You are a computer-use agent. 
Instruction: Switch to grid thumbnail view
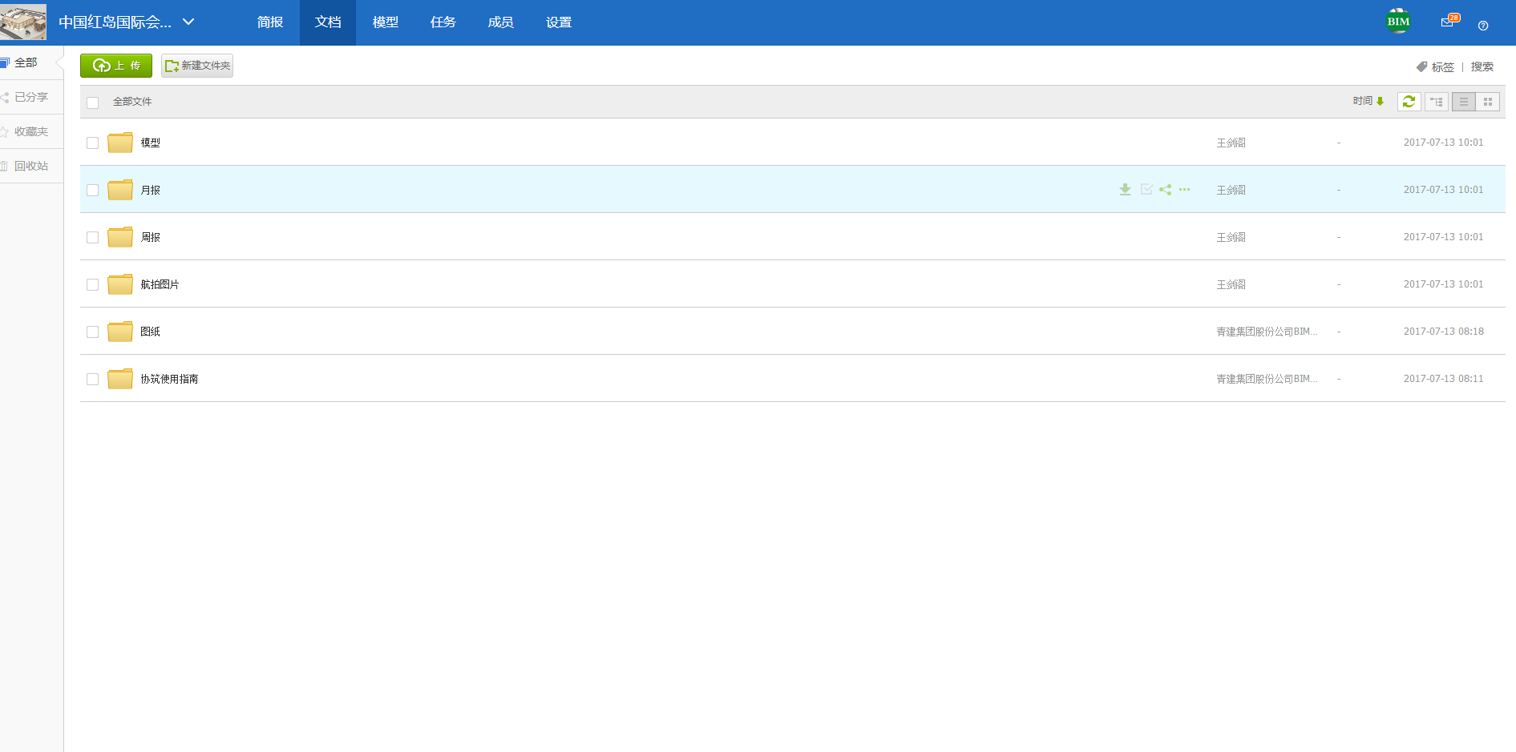point(1488,102)
